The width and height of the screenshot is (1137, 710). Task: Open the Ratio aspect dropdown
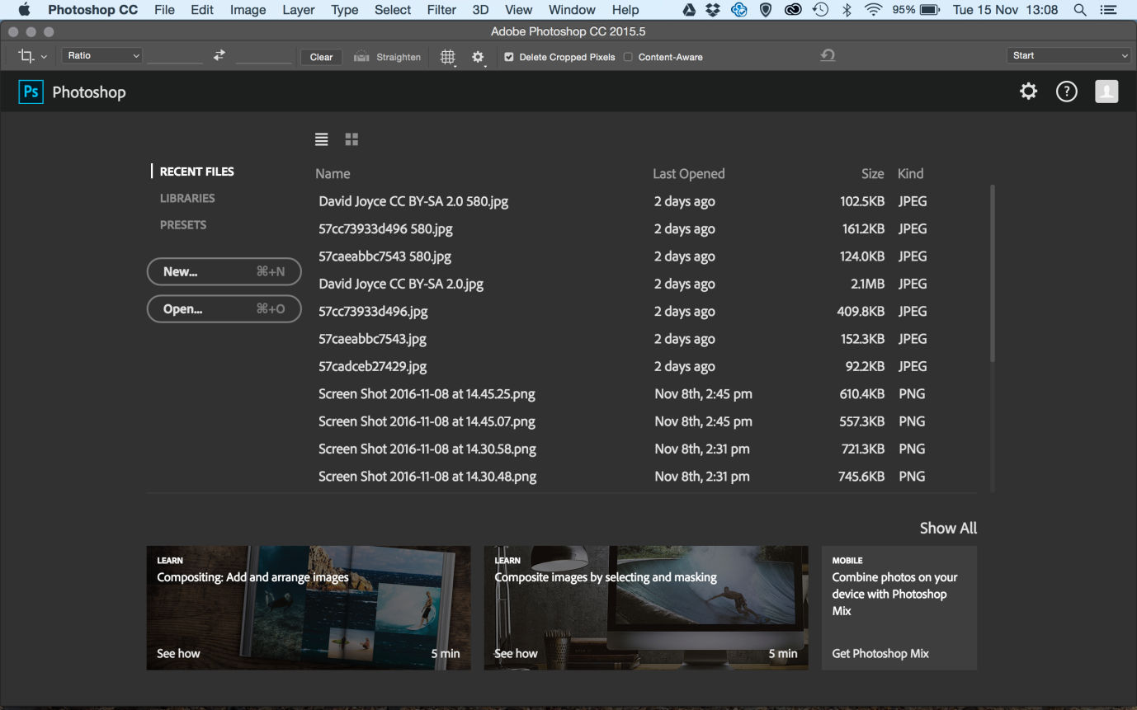(102, 55)
